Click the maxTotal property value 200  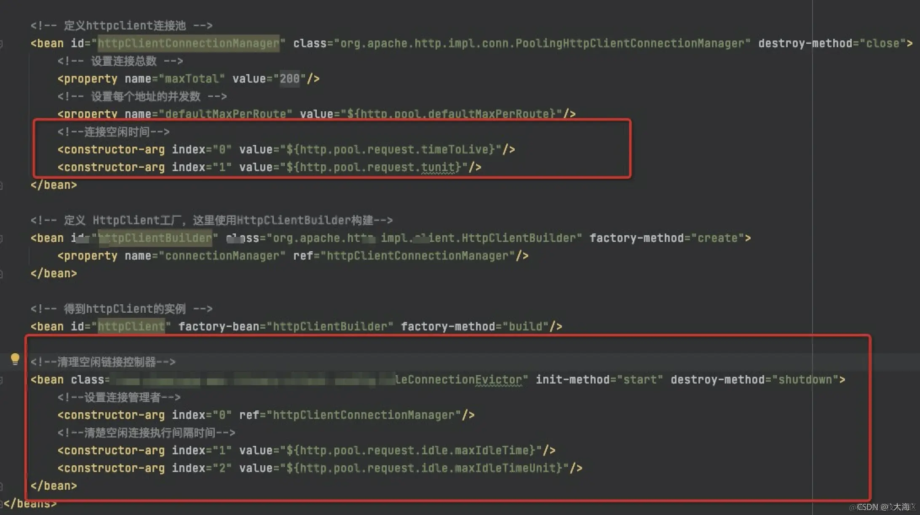(x=290, y=78)
